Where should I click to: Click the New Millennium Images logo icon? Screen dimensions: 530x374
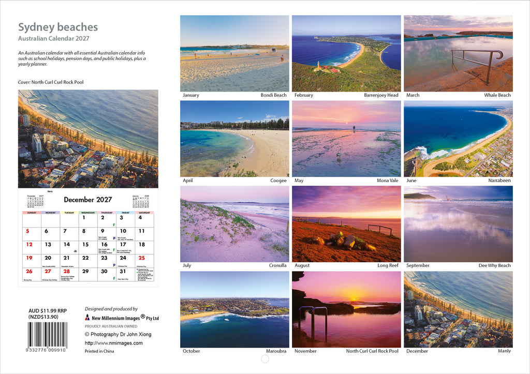tap(87, 318)
